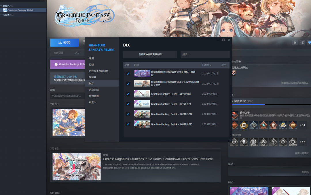Uncheck 追击V&属性克制转换因子套装 DLC checkbox
The height and width of the screenshot is (195, 311).
pyautogui.click(x=128, y=84)
